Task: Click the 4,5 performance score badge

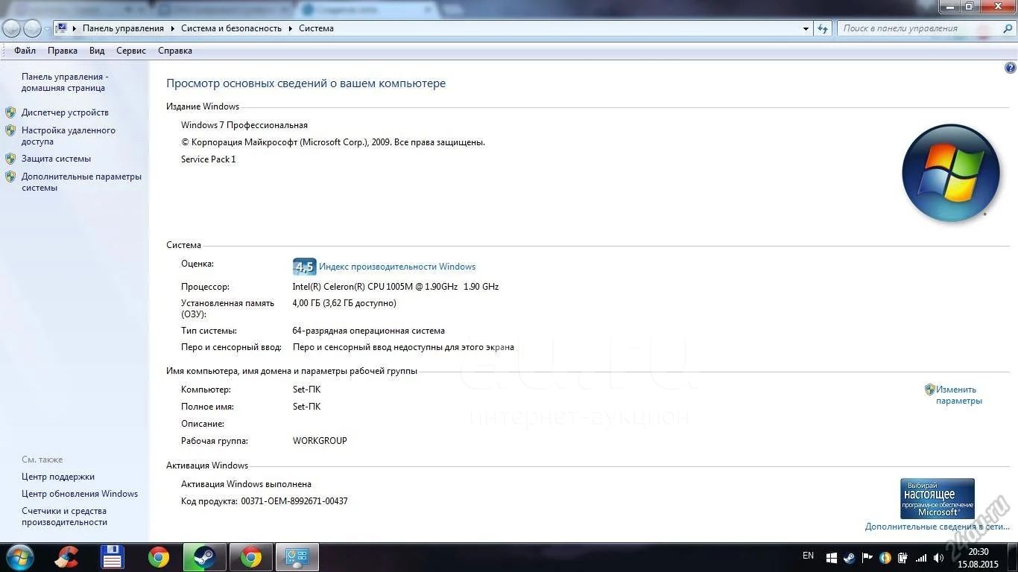Action: pos(304,267)
